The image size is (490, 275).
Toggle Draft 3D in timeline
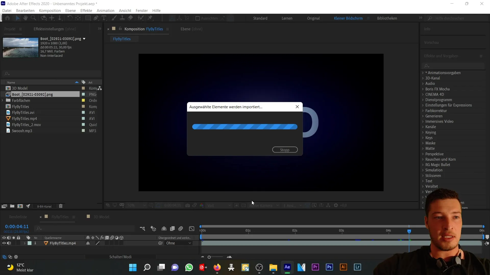tap(153, 229)
